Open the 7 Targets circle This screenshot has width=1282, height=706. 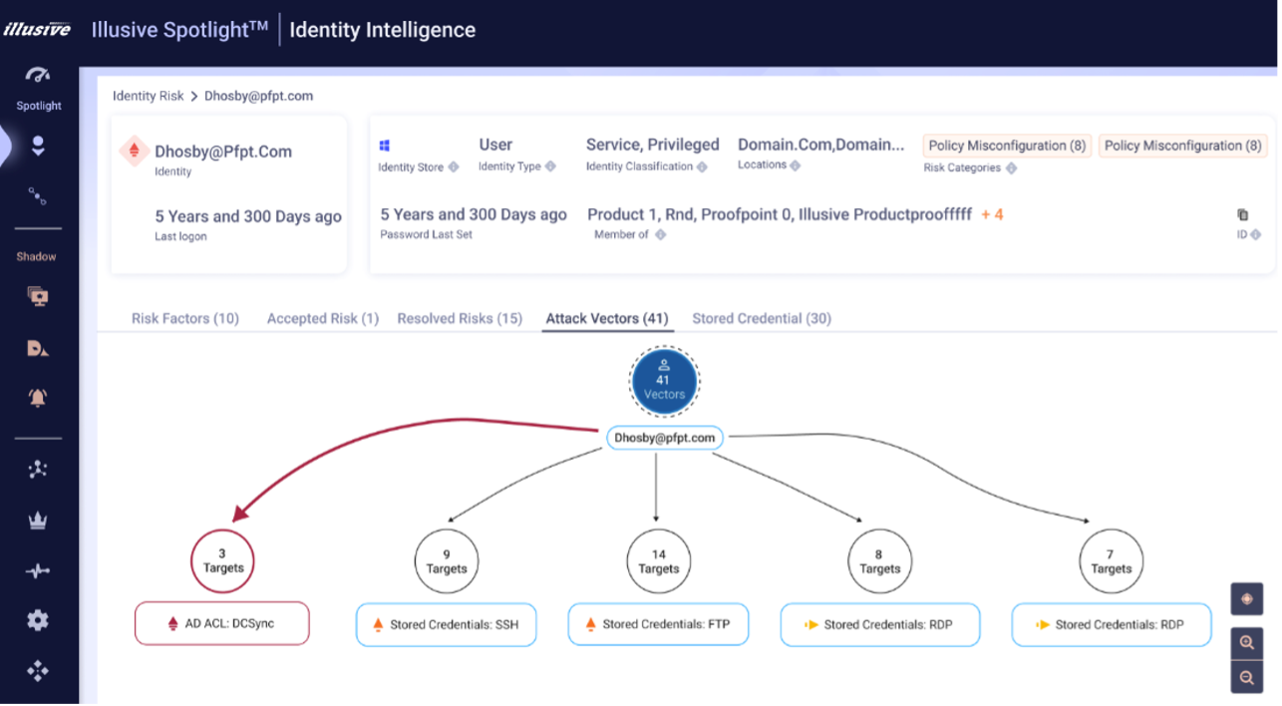(1112, 561)
